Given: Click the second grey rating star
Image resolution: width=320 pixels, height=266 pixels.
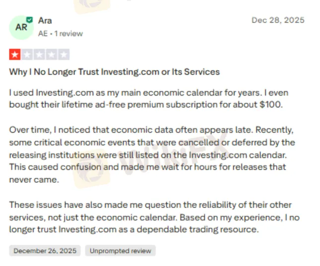Looking at the screenshot, I should tap(27, 54).
